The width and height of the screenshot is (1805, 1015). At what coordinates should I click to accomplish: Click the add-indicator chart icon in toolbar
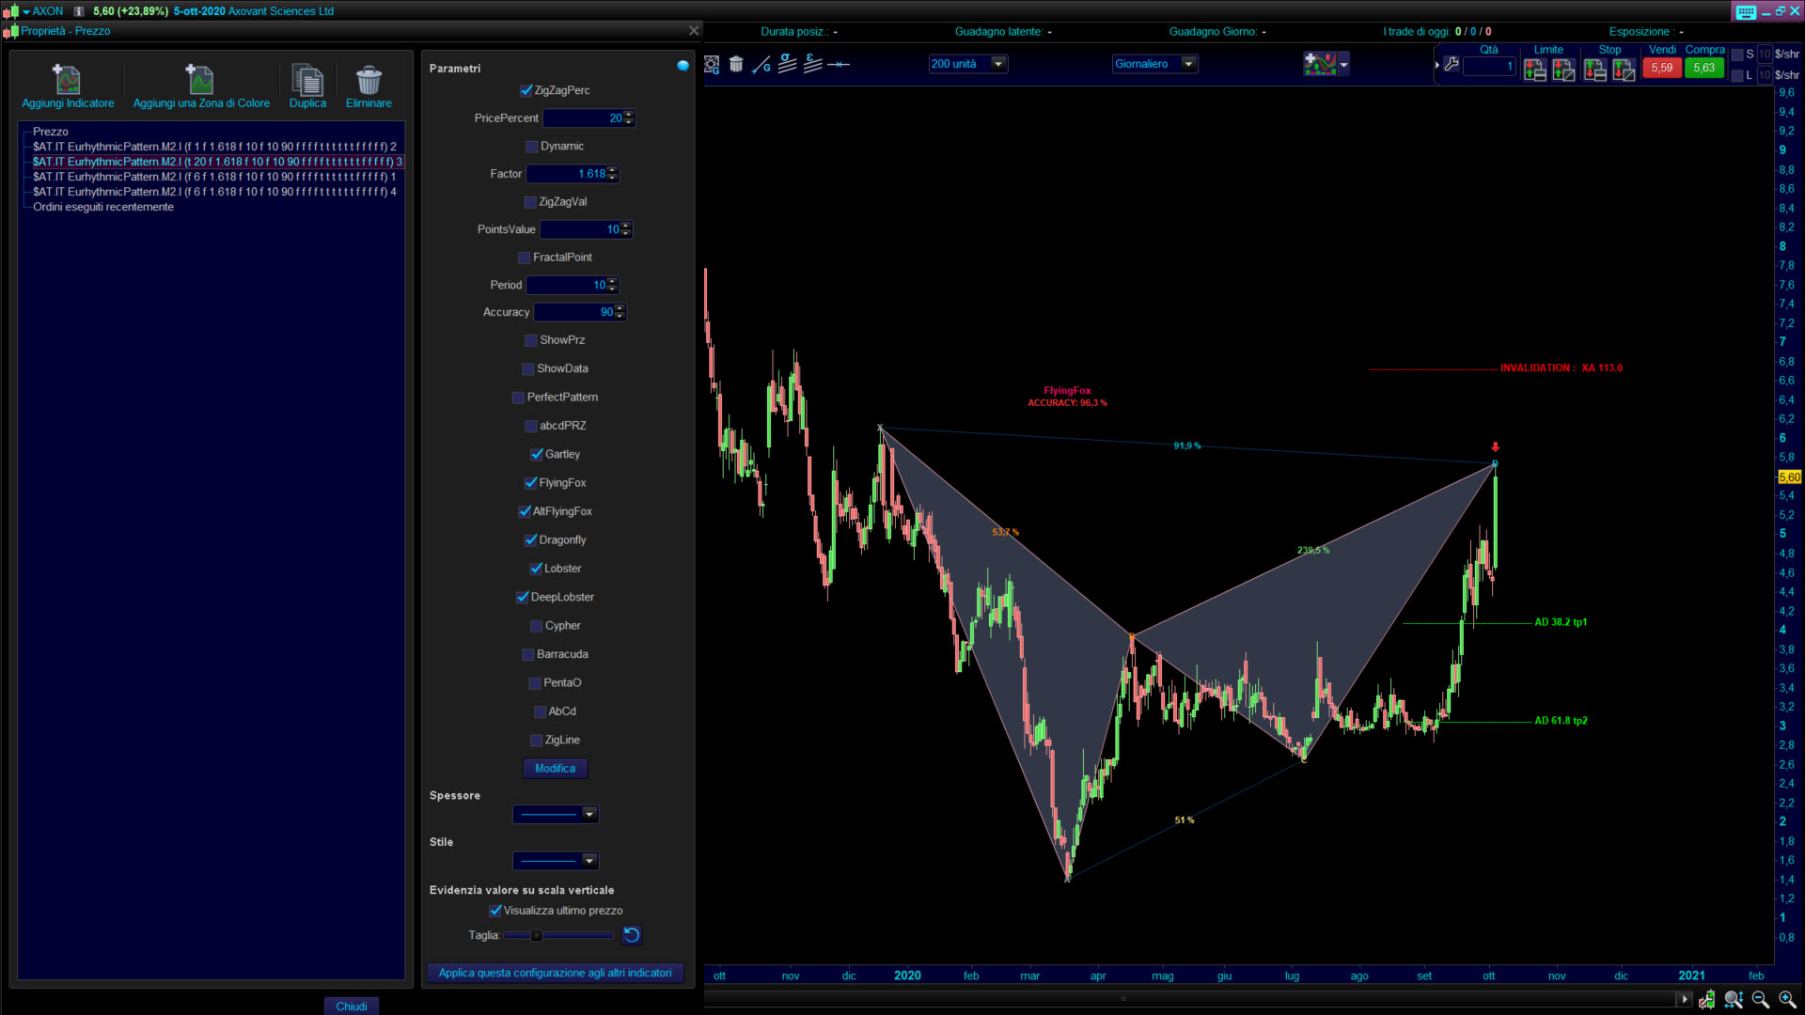pos(1320,64)
